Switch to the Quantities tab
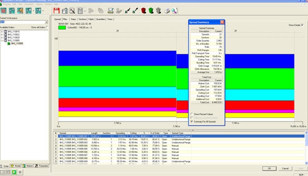The image size is (308, 176). coord(101,19)
